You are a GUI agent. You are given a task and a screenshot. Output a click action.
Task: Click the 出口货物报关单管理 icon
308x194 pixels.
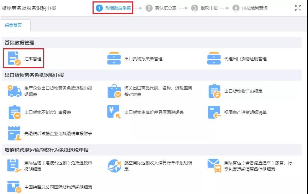[114, 59]
